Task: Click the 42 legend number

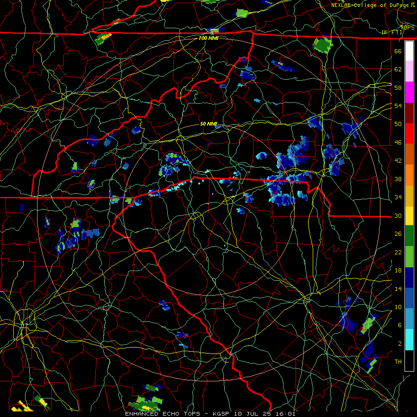Action: (398, 161)
